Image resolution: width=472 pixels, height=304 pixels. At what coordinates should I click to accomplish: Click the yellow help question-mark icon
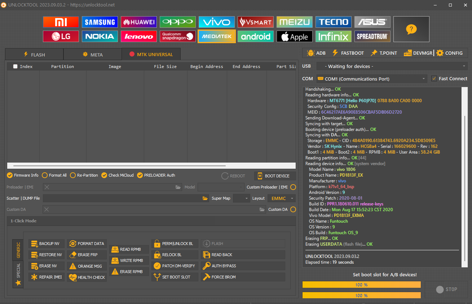[x=411, y=29]
